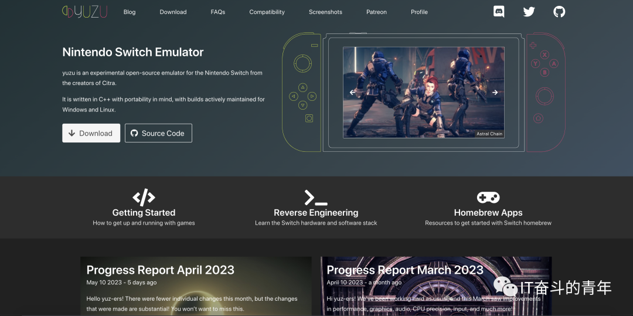Click the D-pad up arrow on Joy-Con
This screenshot has width=633, height=316.
(303, 87)
